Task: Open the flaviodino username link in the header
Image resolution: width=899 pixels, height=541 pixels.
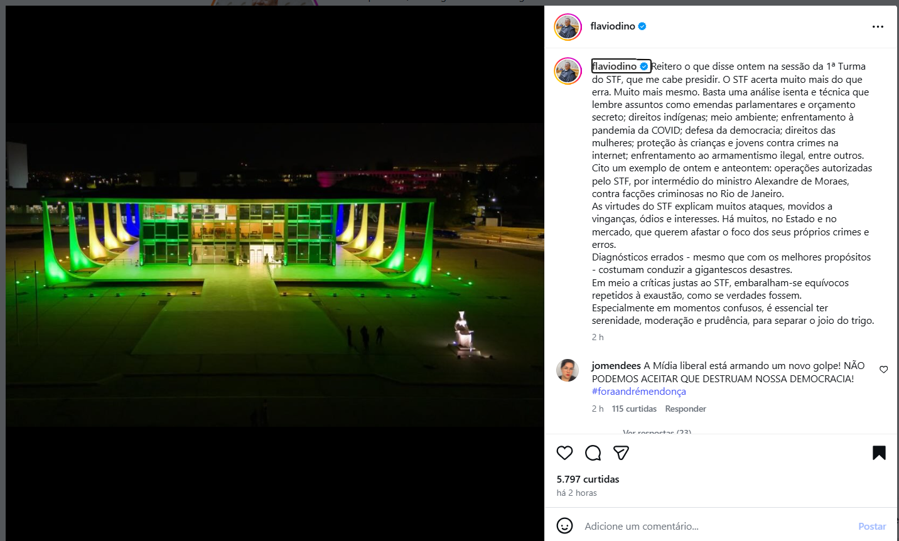Action: pyautogui.click(x=613, y=26)
